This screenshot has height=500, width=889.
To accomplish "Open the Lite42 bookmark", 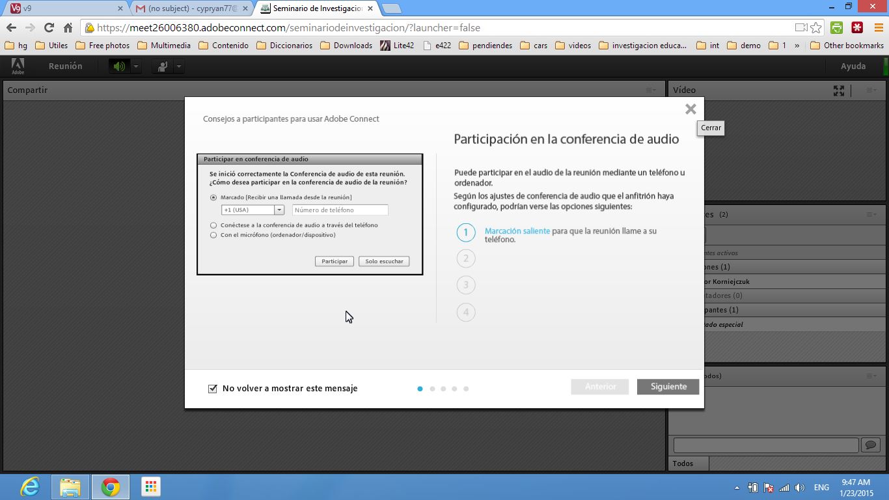I will tap(397, 46).
